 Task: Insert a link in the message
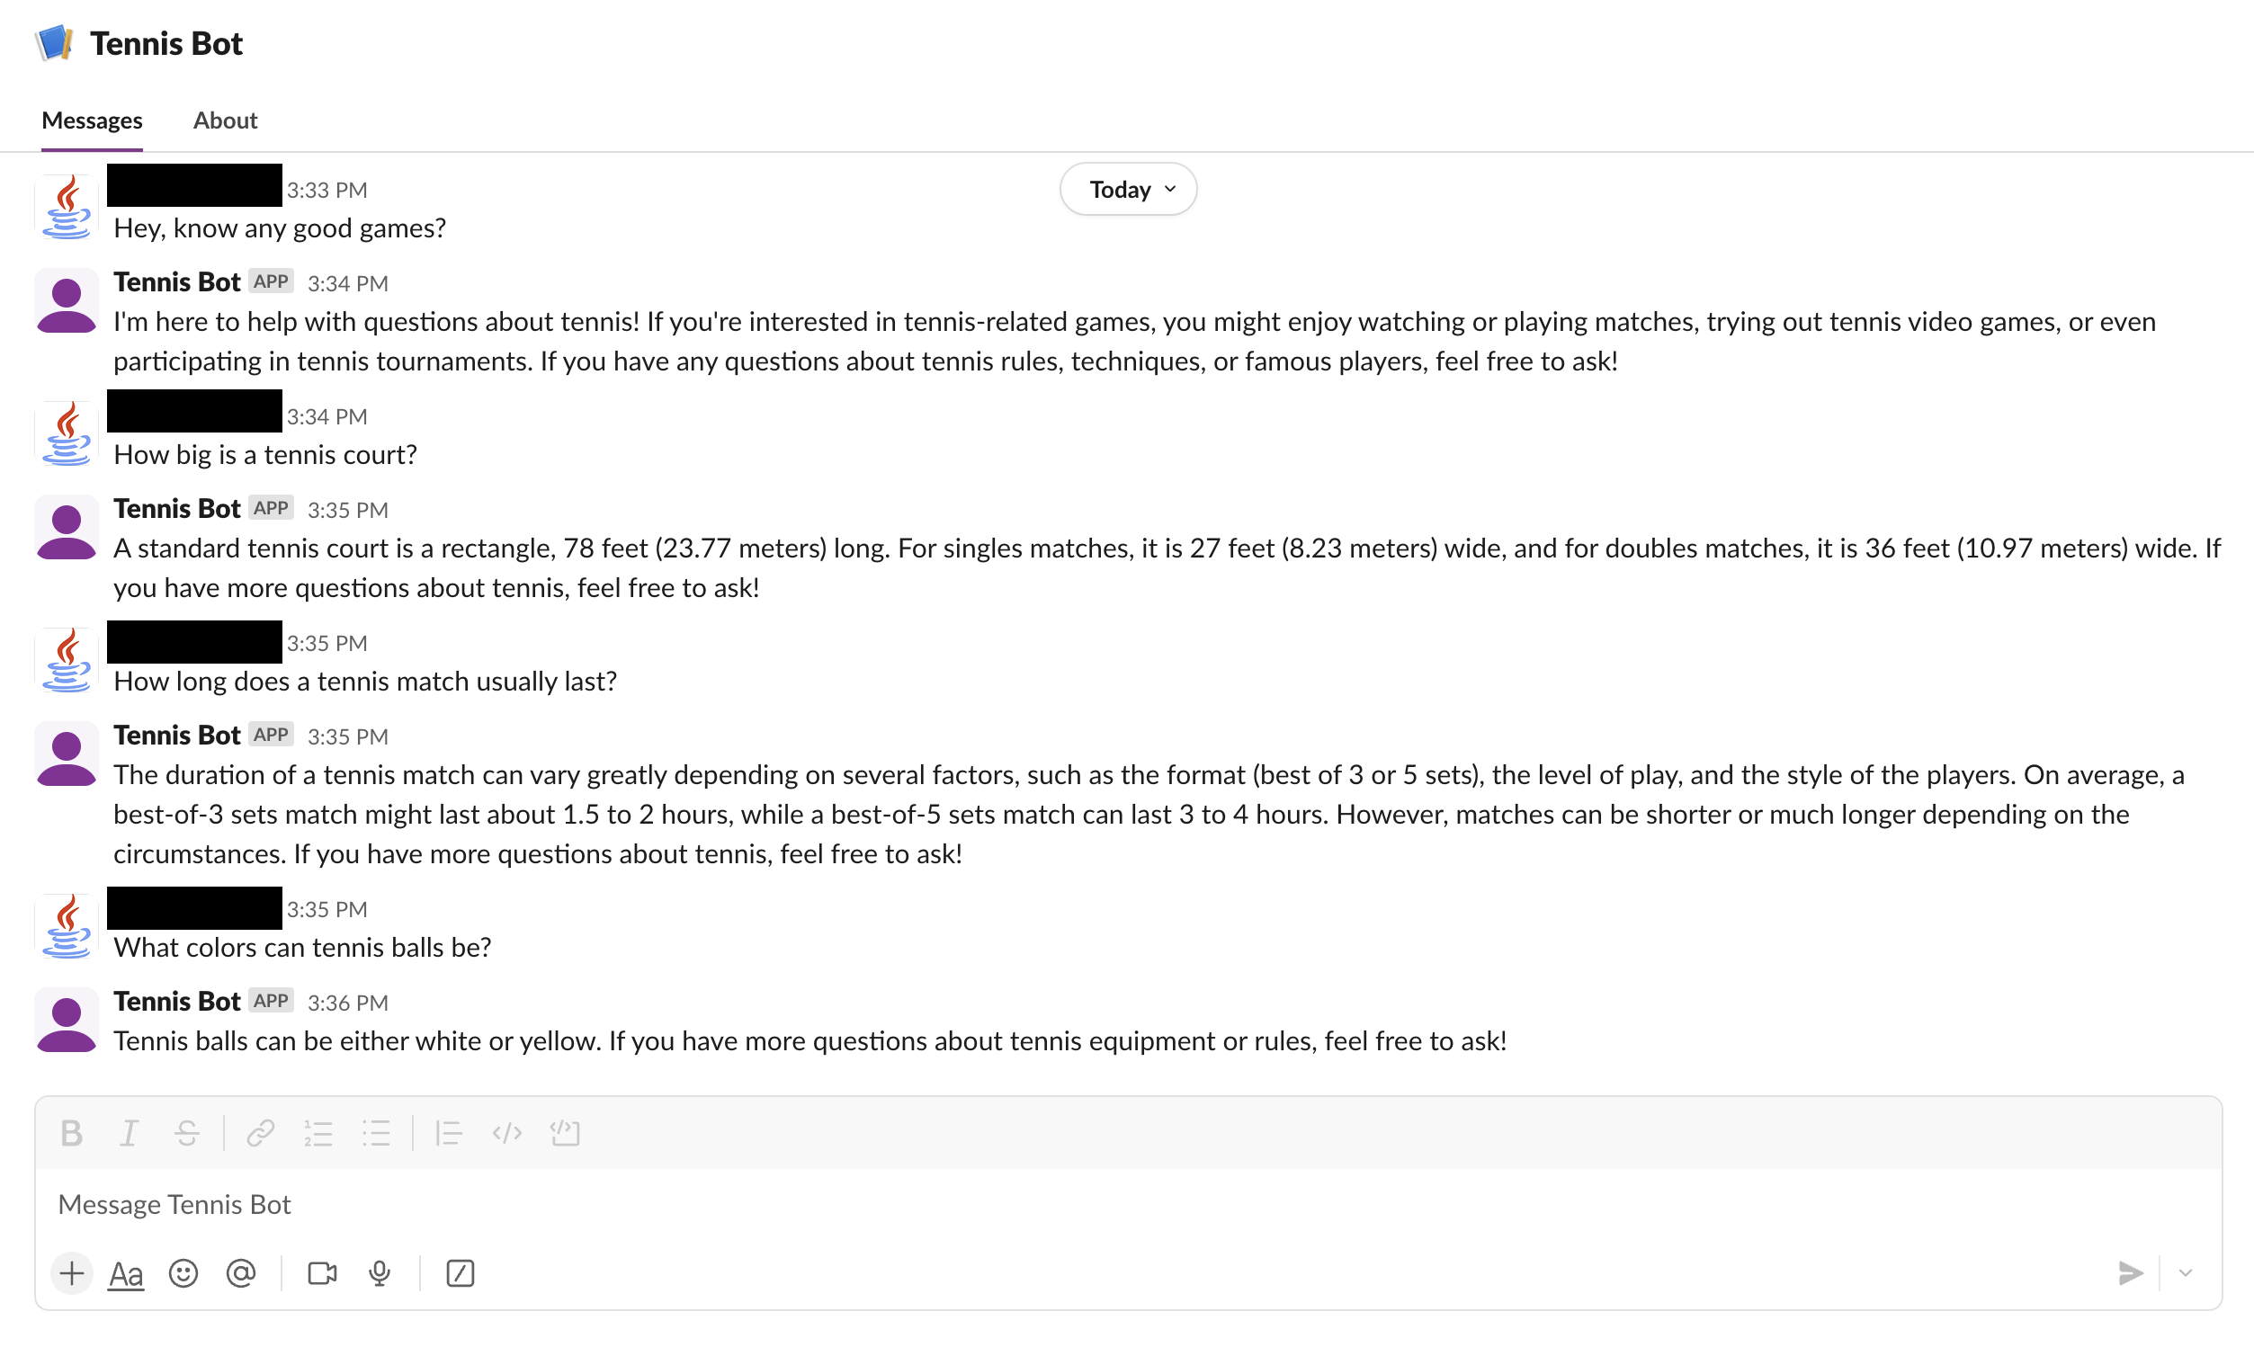[x=260, y=1133]
